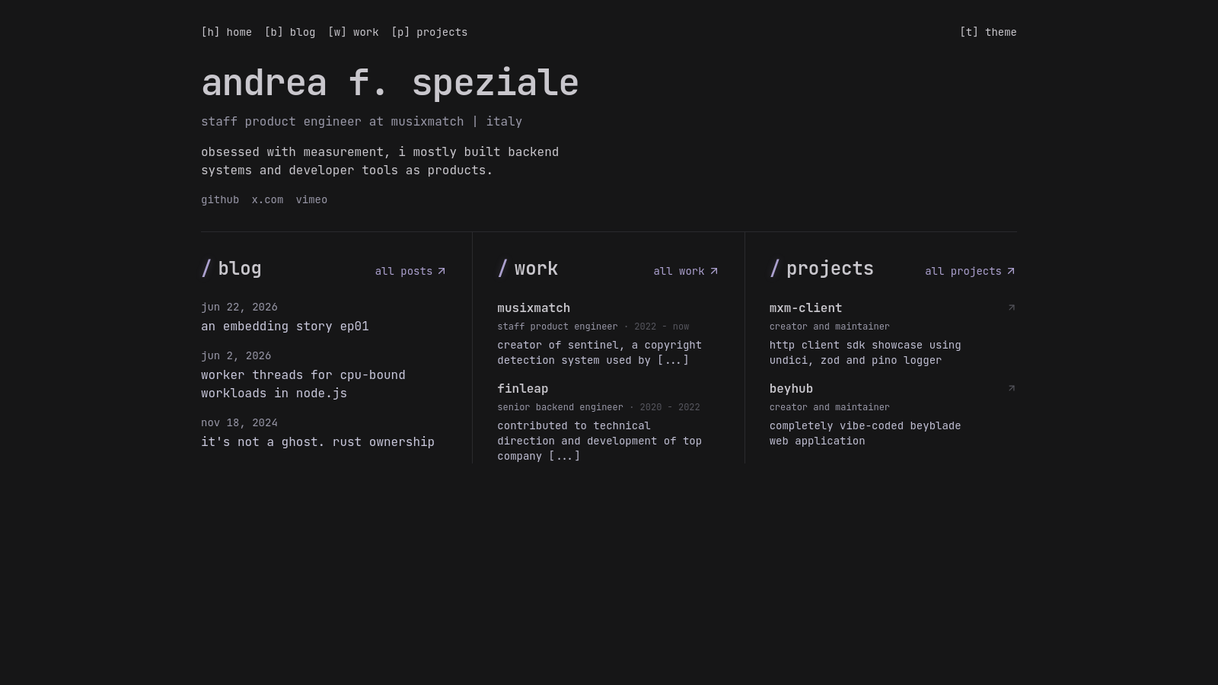Open the musixmatch work entry

point(534,308)
